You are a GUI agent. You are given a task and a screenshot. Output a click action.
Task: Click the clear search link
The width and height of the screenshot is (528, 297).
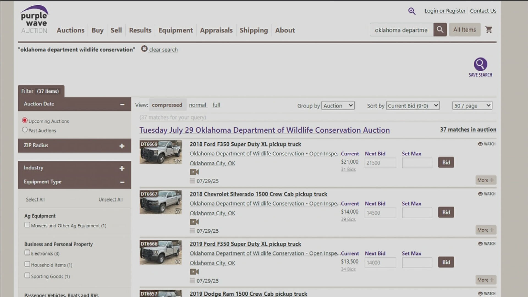163,50
